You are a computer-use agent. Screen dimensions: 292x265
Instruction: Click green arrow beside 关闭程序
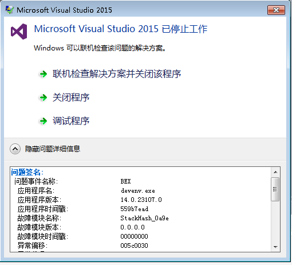pyautogui.click(x=44, y=98)
